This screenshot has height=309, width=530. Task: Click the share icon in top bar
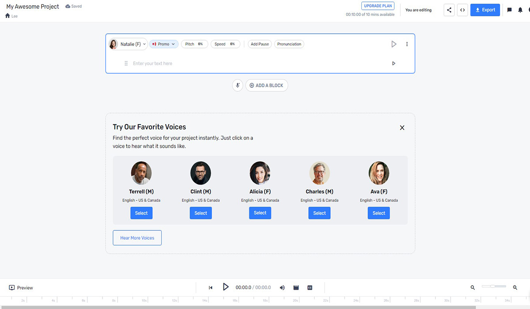[x=449, y=10]
